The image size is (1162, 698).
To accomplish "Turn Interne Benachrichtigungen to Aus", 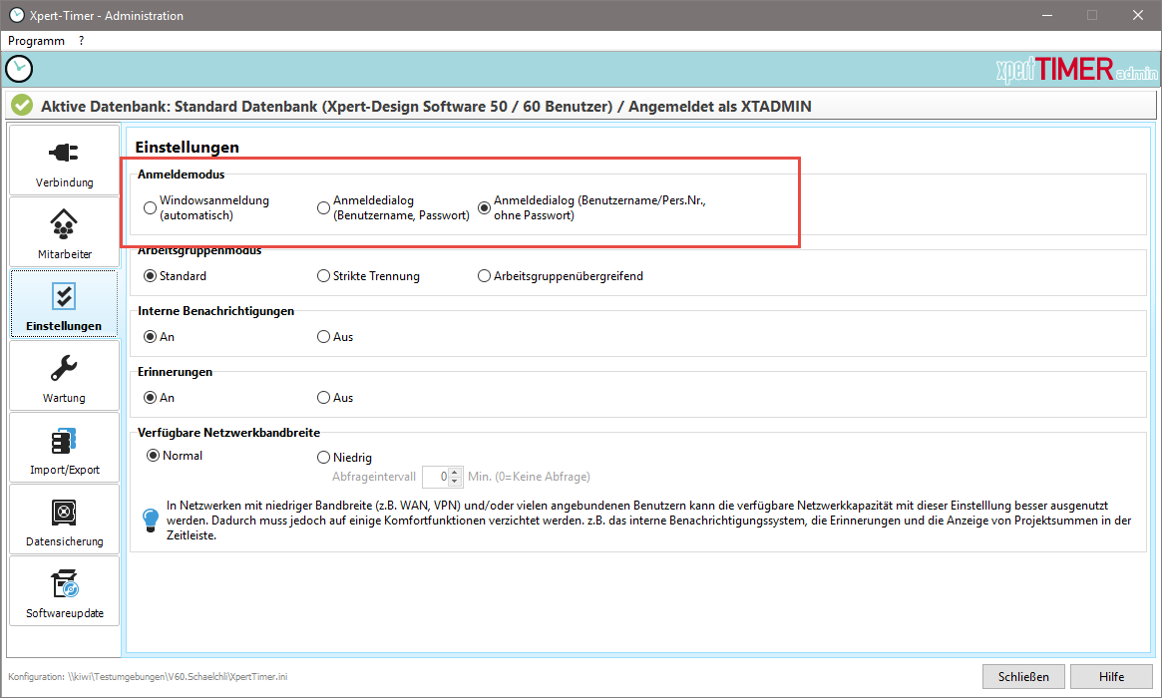I will [324, 337].
